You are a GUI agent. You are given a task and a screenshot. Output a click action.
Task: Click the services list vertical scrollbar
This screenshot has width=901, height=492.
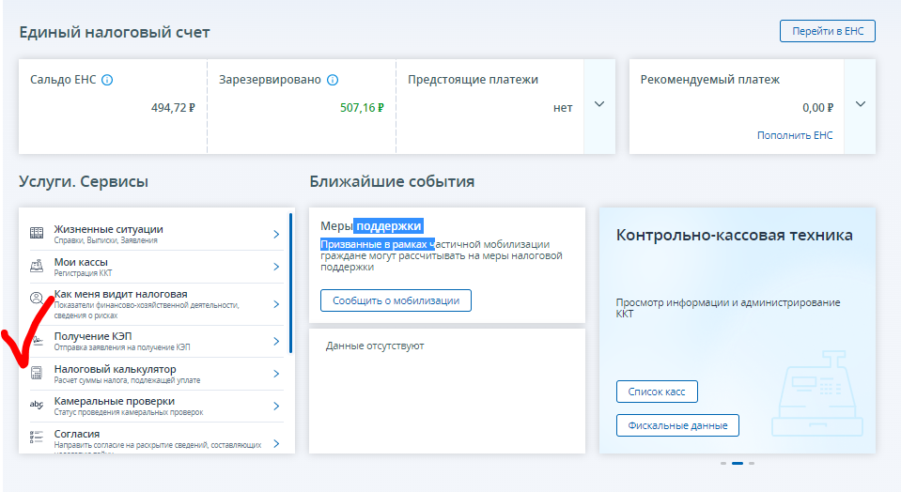click(290, 283)
